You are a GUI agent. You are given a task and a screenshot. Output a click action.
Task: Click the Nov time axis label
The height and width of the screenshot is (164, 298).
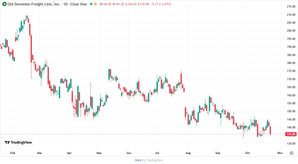point(280,153)
